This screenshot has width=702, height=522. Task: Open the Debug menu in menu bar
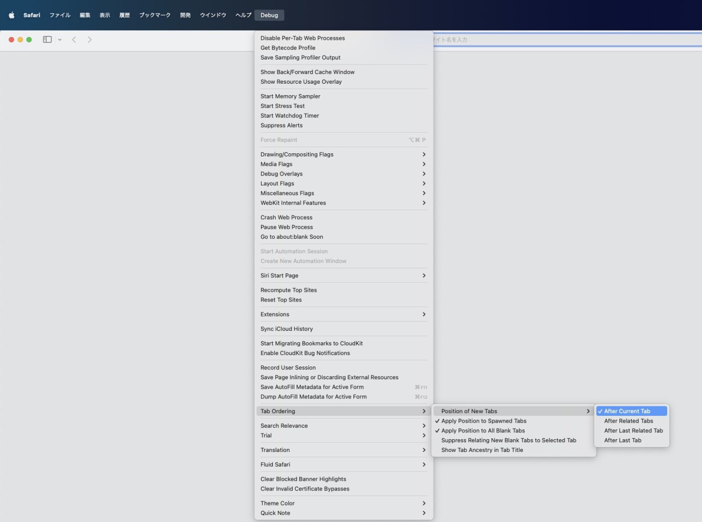point(269,15)
